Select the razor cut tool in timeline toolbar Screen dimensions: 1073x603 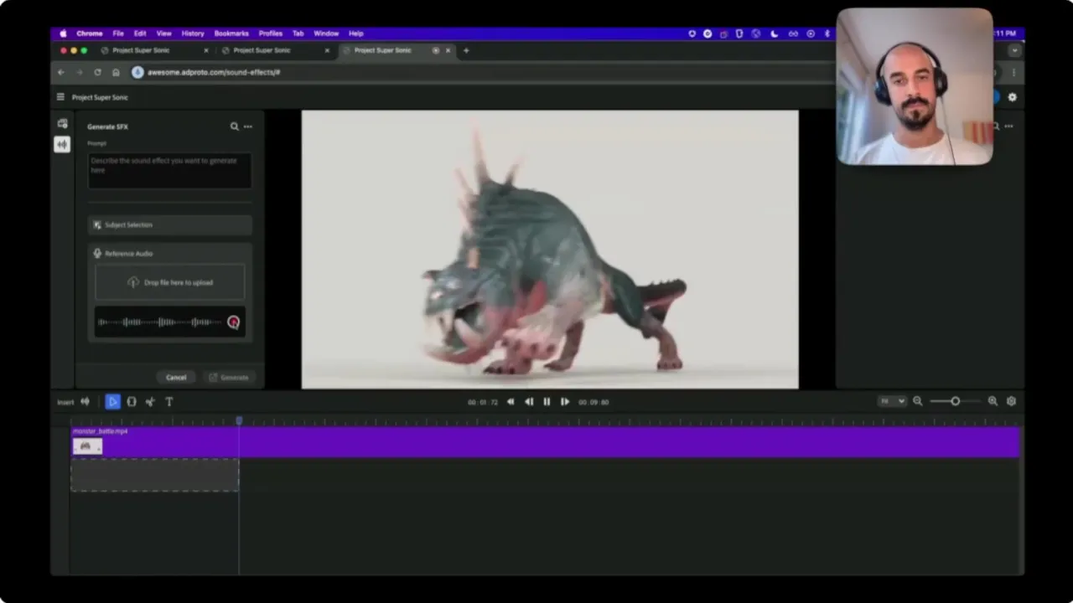pyautogui.click(x=150, y=402)
